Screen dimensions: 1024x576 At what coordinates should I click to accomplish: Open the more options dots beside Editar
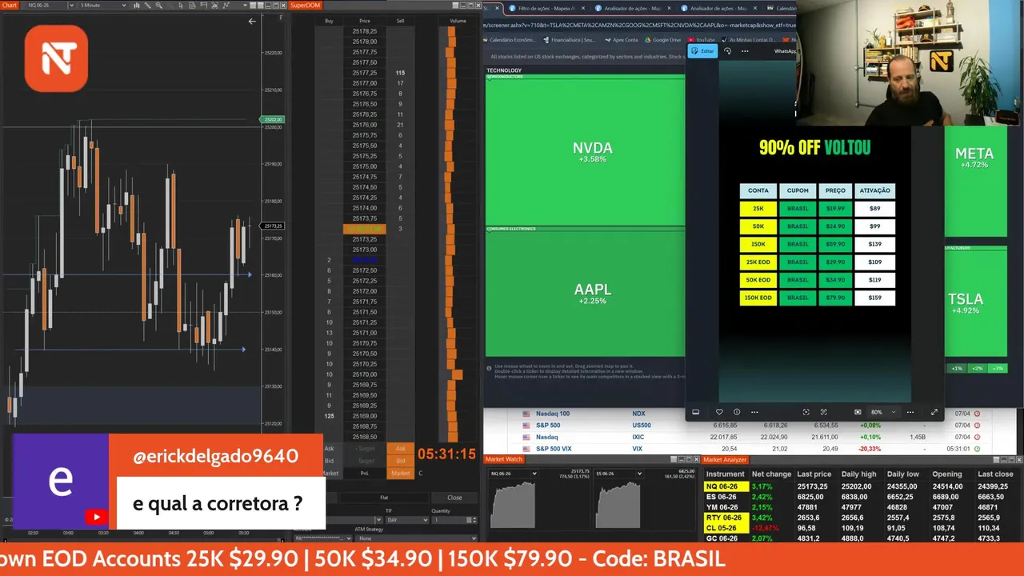point(745,51)
